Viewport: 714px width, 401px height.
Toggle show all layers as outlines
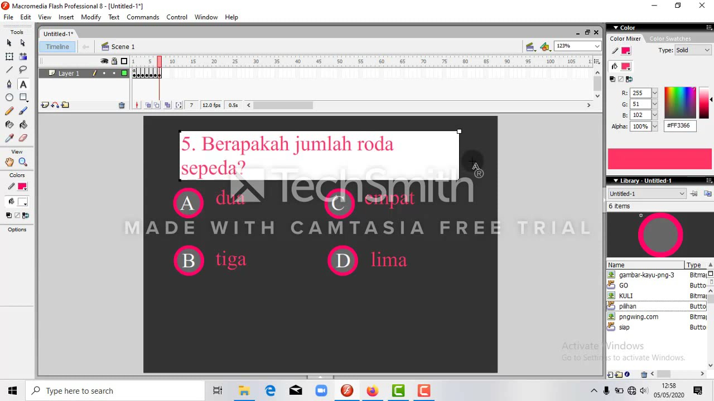click(x=124, y=61)
